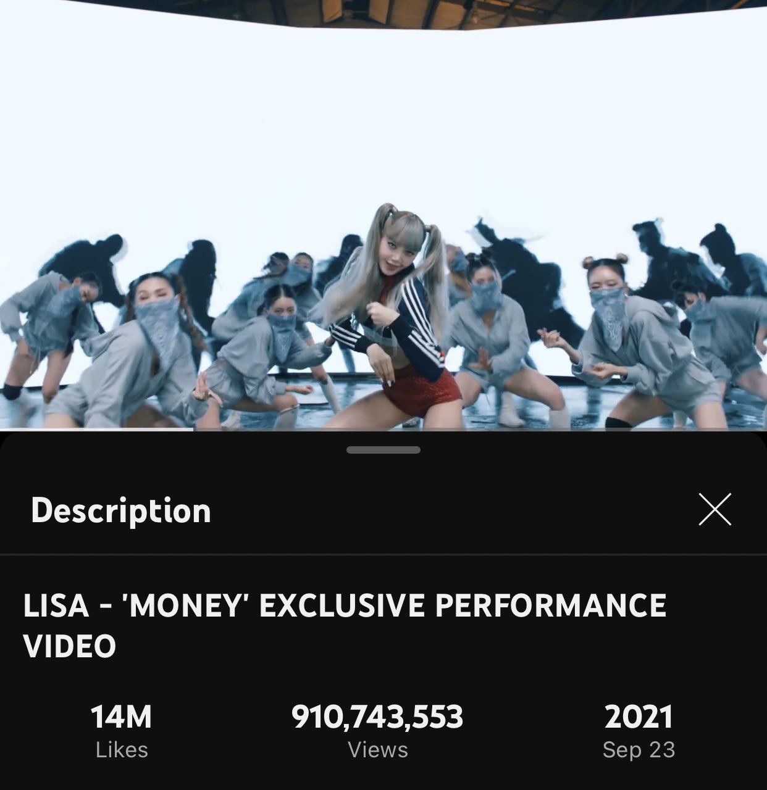Tap the grey drag handle of the sheet
The width and height of the screenshot is (767, 790).
tap(383, 450)
